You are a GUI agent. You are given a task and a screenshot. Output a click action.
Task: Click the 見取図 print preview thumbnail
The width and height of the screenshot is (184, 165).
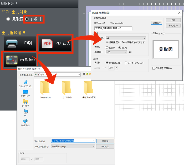[x=166, y=49]
